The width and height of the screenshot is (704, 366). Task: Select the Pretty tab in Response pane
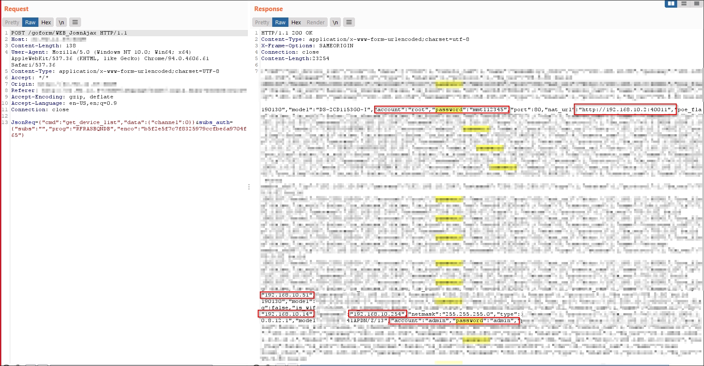click(262, 22)
